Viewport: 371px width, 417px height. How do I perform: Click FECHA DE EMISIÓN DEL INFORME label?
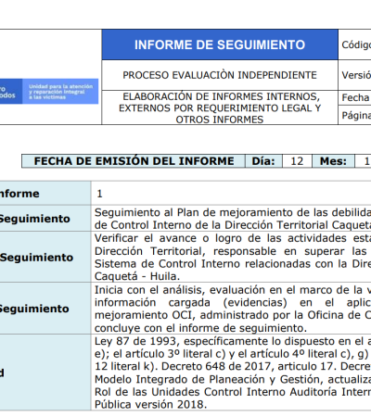click(134, 161)
